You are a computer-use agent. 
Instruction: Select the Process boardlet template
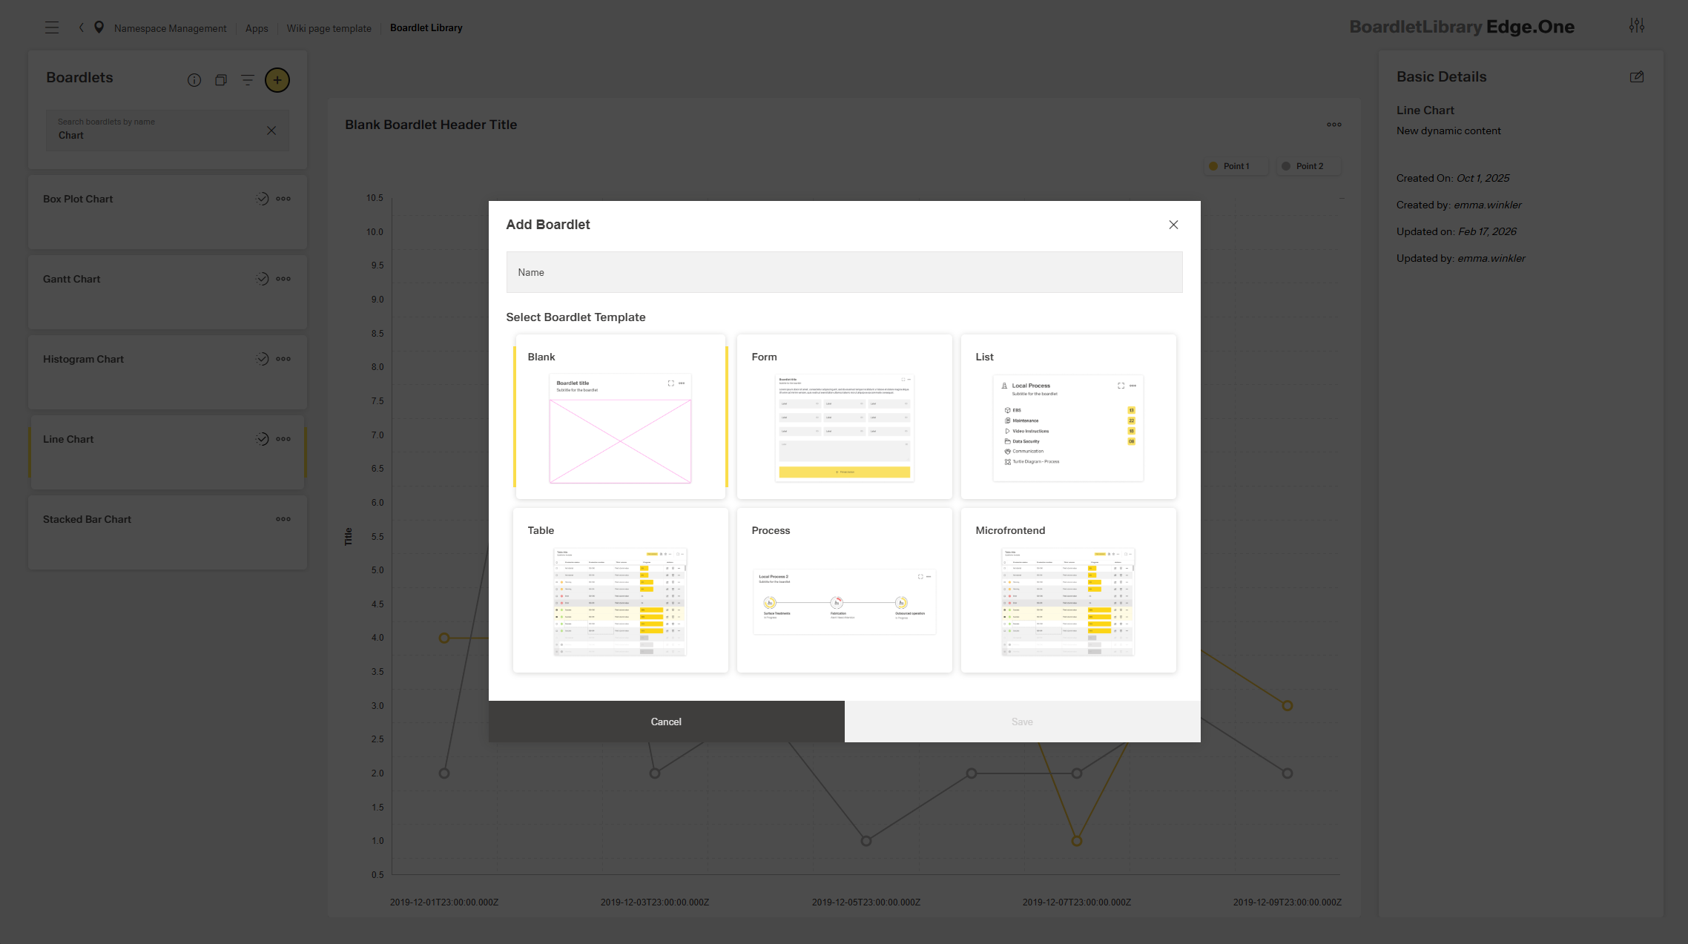pyautogui.click(x=844, y=590)
